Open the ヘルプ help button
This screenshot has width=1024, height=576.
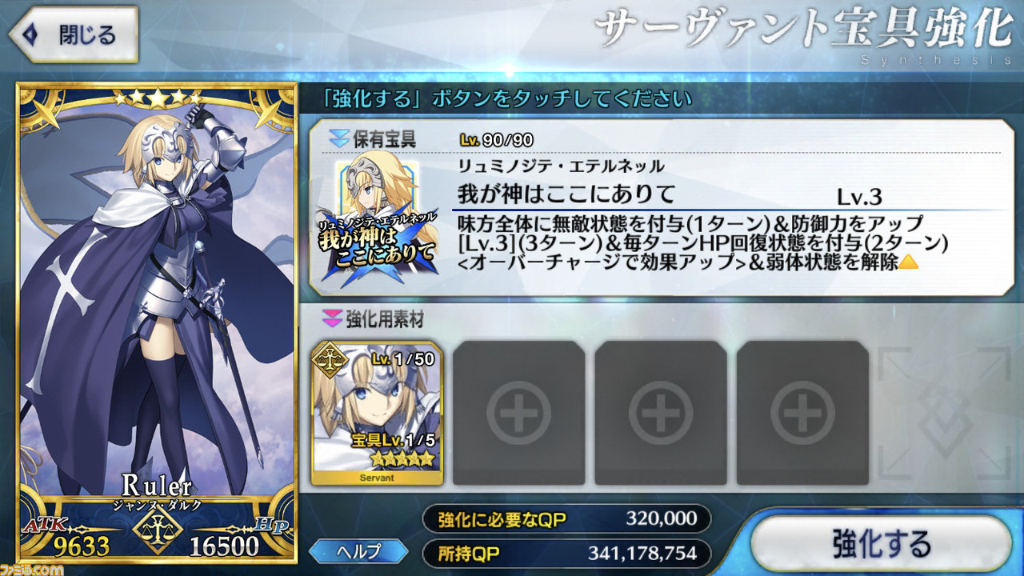tap(358, 550)
